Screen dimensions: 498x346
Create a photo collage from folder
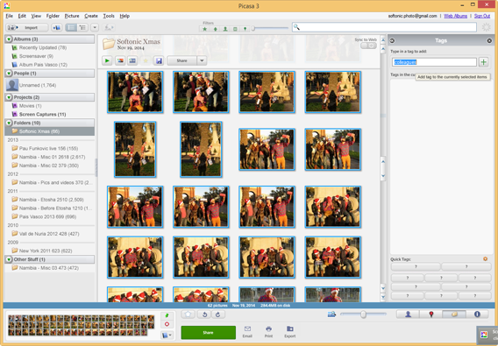pyautogui.click(x=120, y=60)
